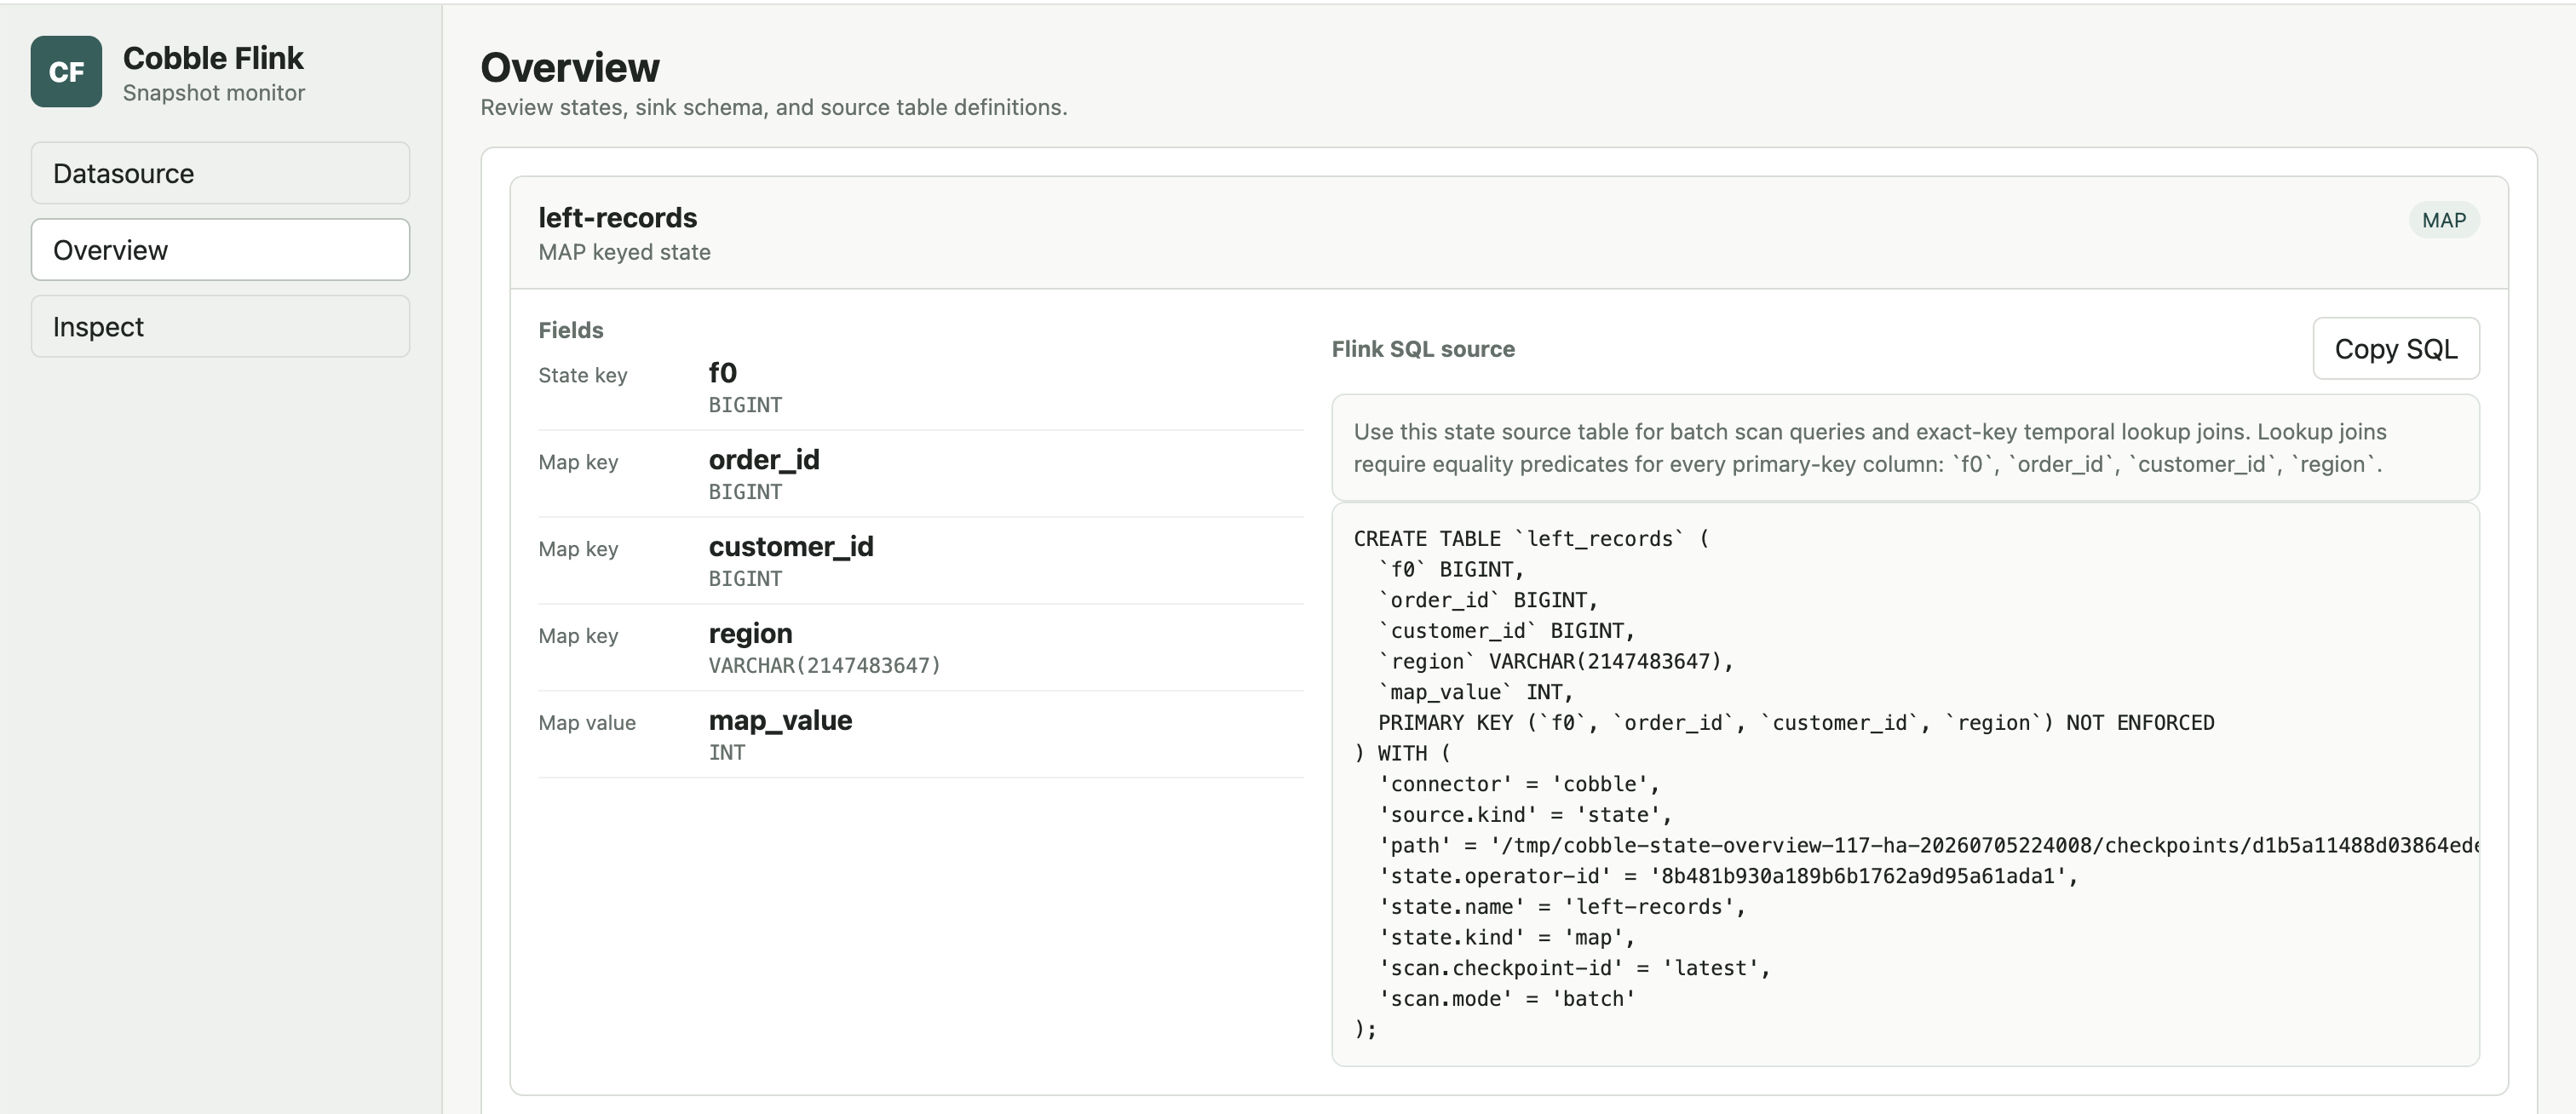Select the customer_id field name

791,547
